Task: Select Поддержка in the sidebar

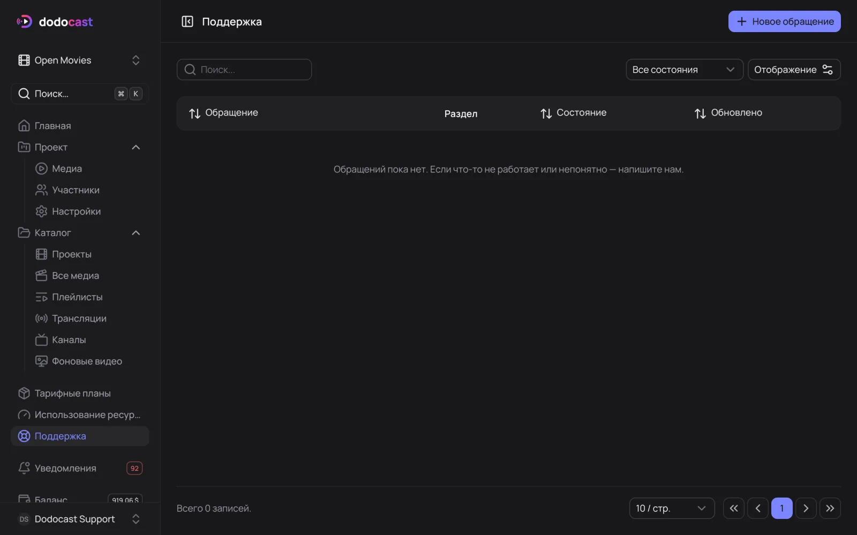Action: (x=80, y=436)
